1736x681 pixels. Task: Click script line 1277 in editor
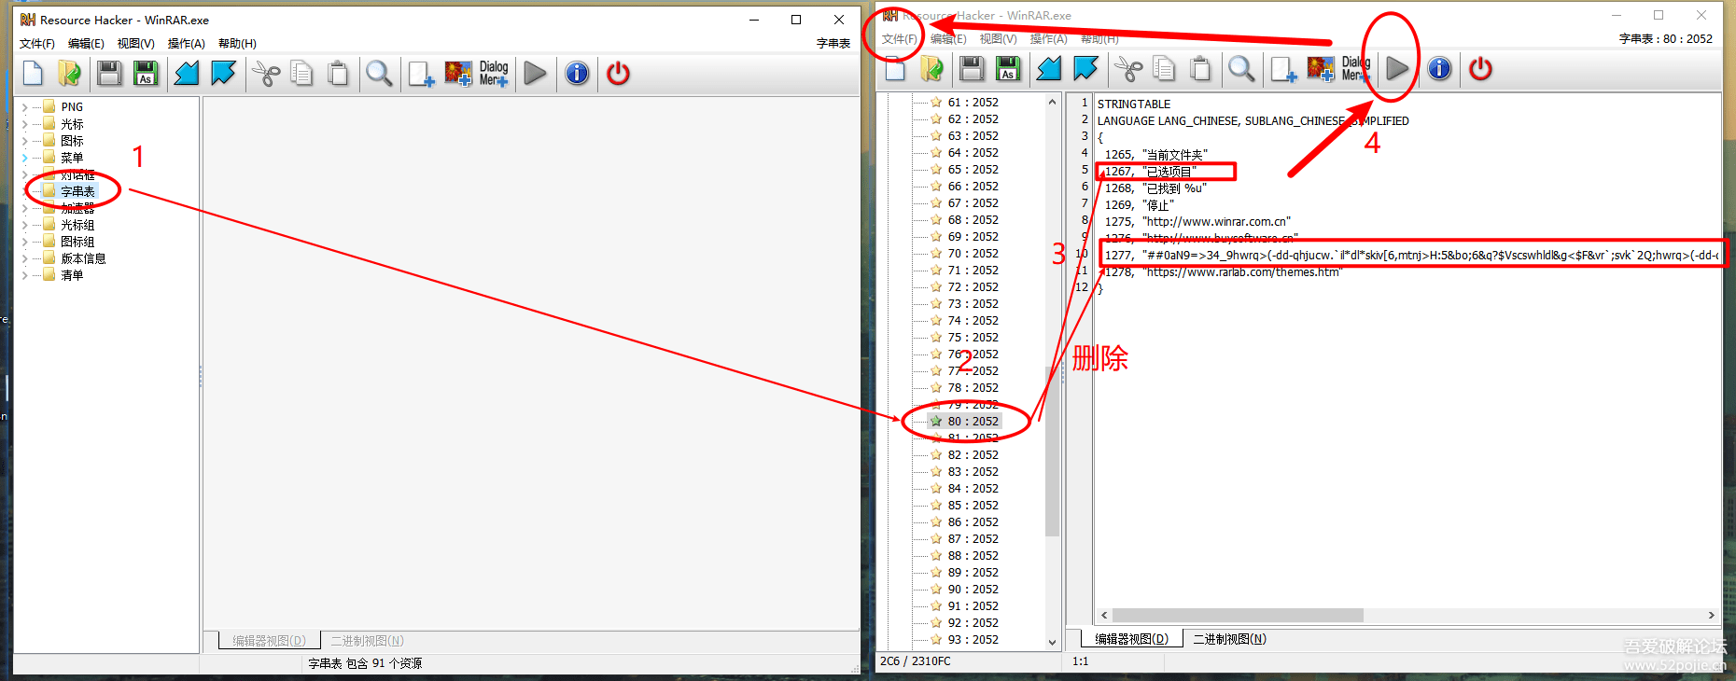coord(1409,255)
